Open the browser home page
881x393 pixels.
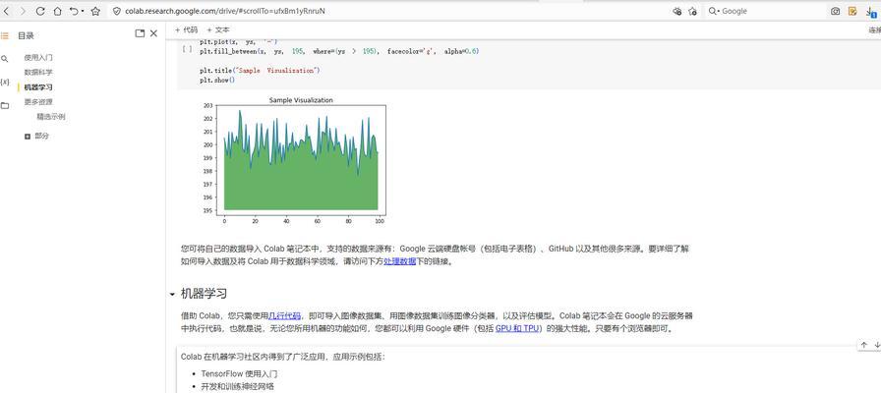click(x=57, y=11)
